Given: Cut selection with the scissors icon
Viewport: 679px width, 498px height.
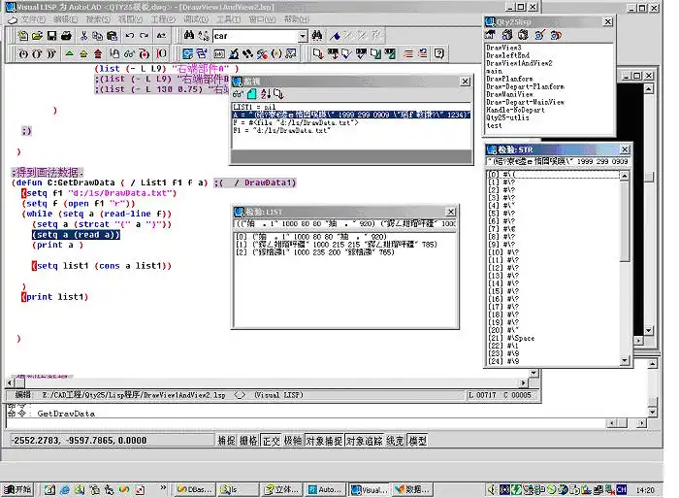Looking at the screenshot, I should point(84,36).
